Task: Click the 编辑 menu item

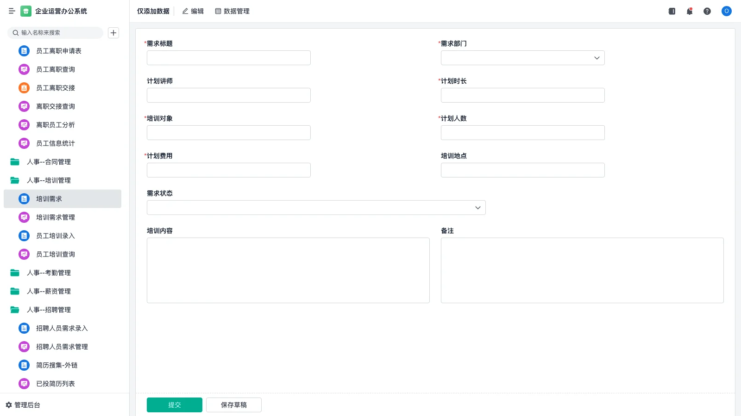Action: pyautogui.click(x=193, y=11)
